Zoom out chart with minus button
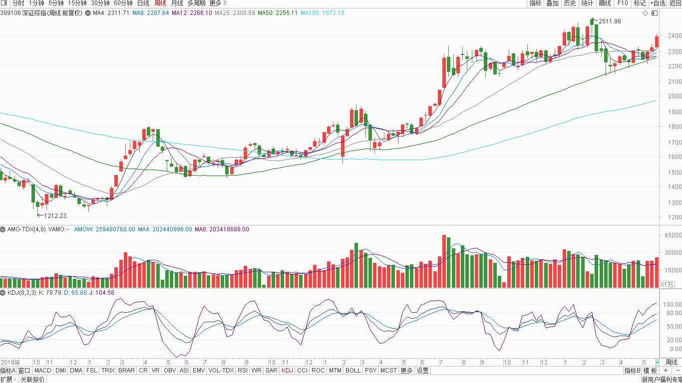Viewport: 682px width, 383px height. (677, 371)
